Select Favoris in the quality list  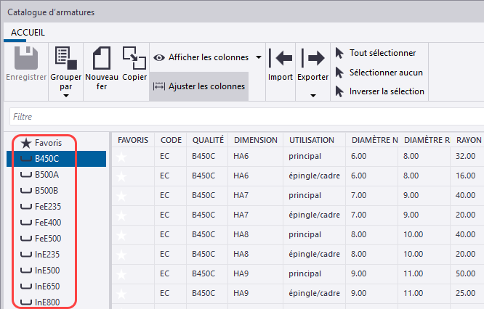[x=47, y=143]
